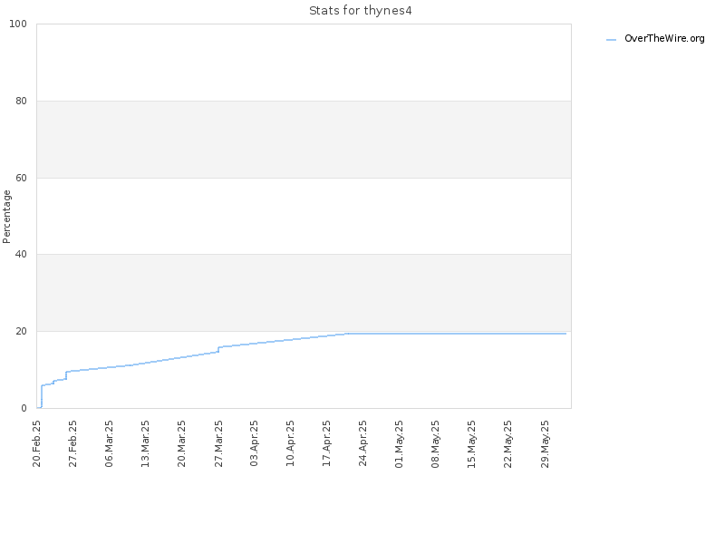Select the 01.May.25 date axis label
Viewport: 725px width, 544px height.
pos(399,443)
